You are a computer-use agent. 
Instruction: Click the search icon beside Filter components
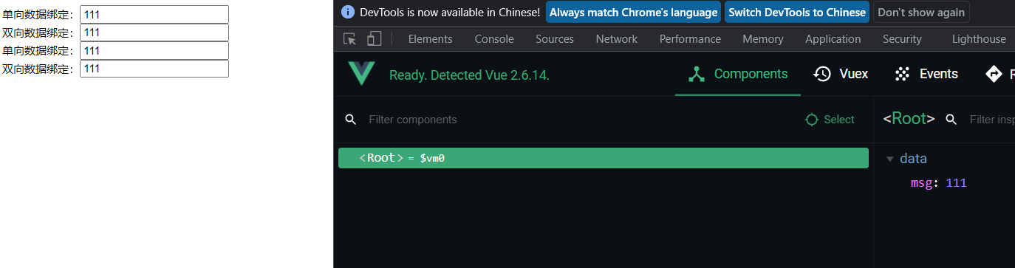pos(351,120)
